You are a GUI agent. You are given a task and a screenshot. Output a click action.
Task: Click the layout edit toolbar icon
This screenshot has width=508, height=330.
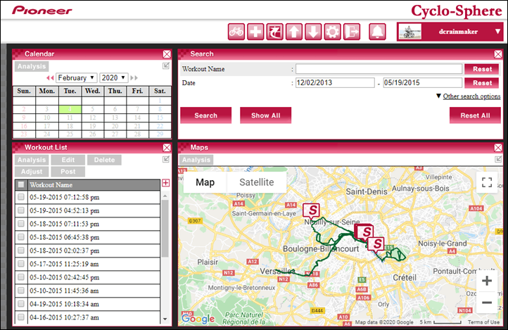(x=274, y=32)
